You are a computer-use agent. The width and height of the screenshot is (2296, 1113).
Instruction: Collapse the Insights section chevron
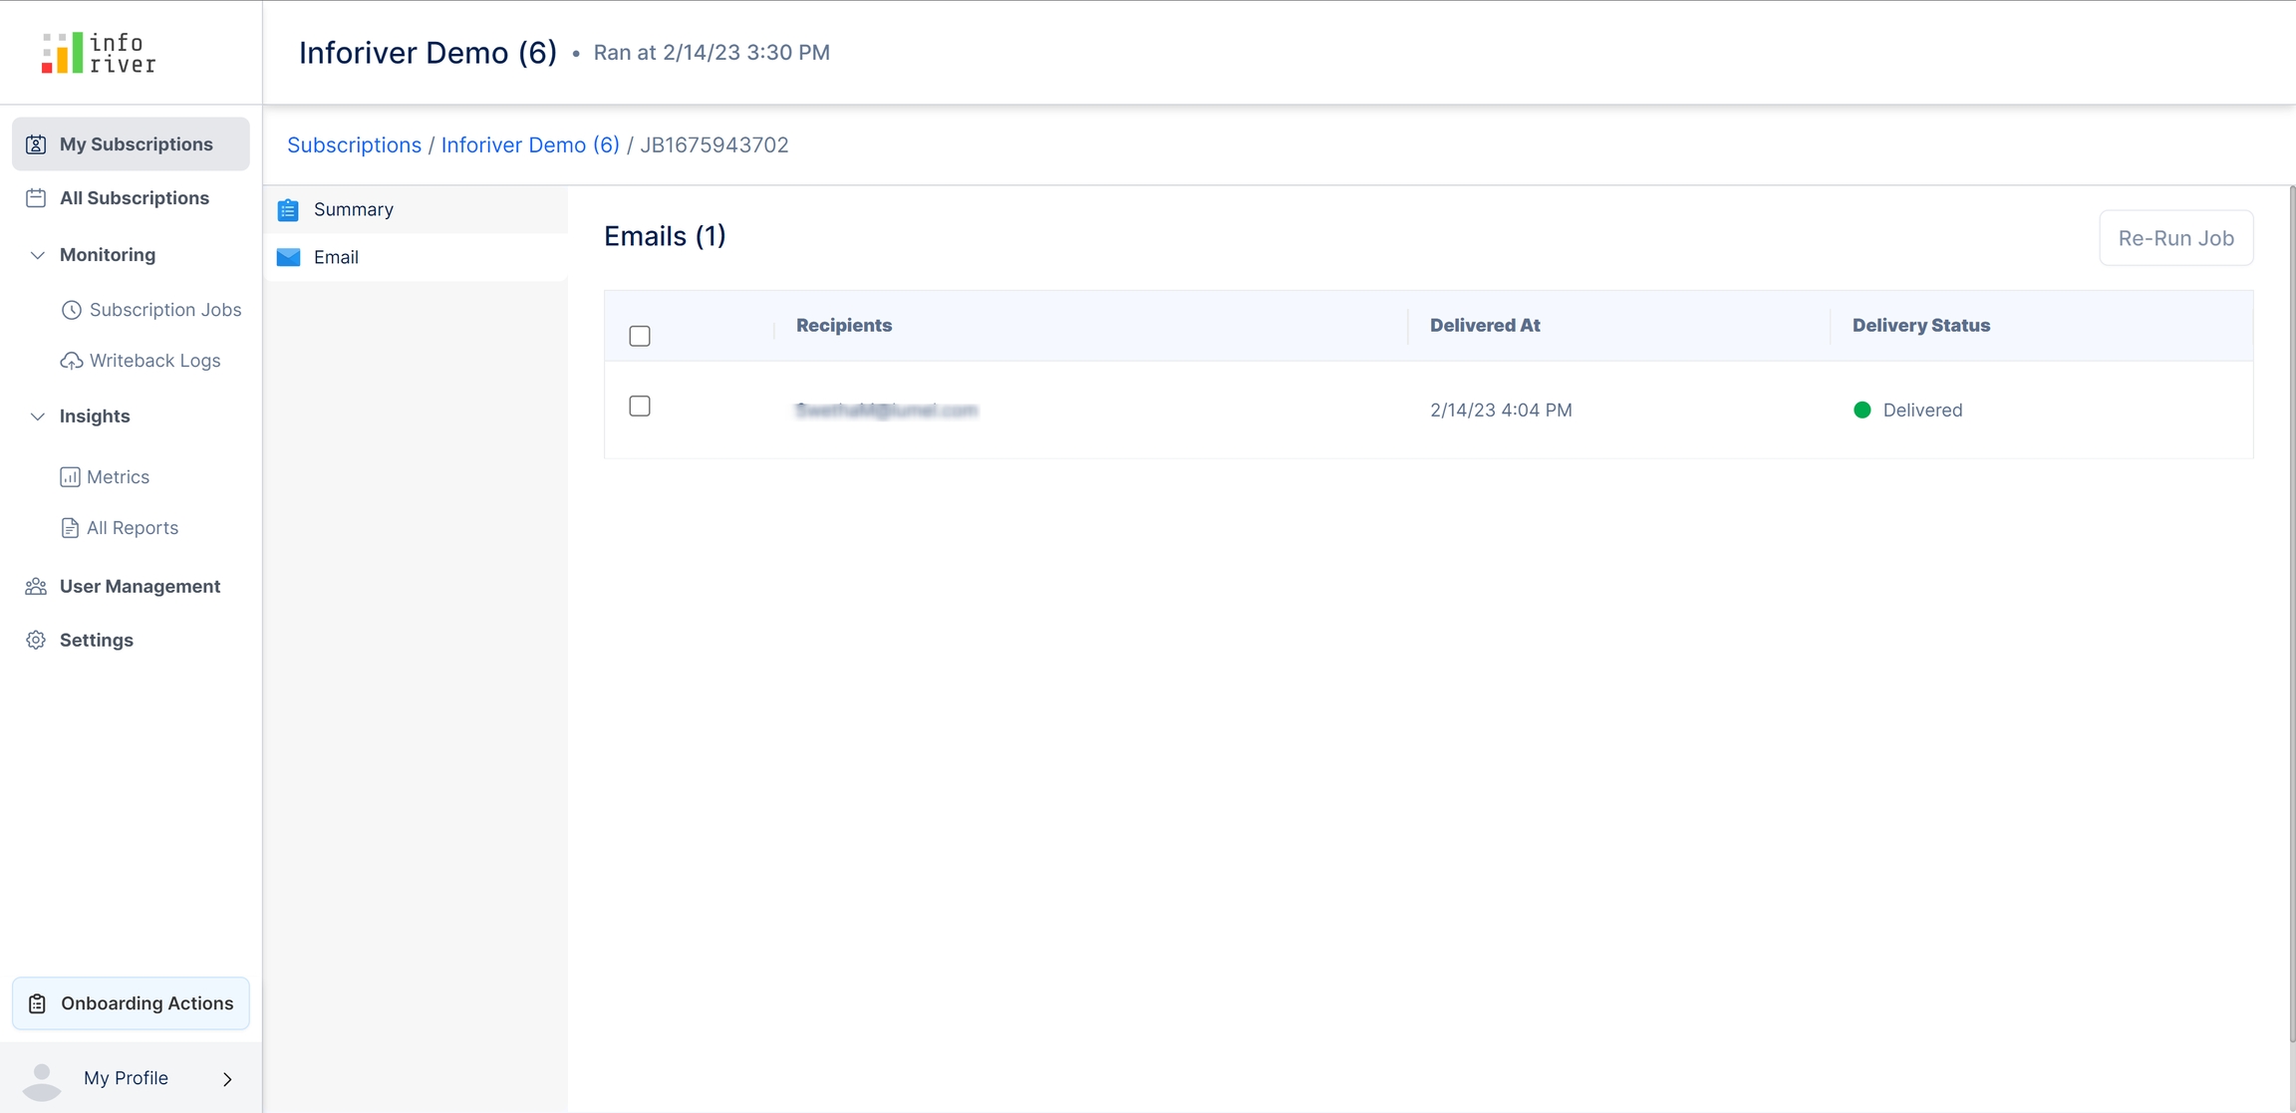(x=37, y=417)
